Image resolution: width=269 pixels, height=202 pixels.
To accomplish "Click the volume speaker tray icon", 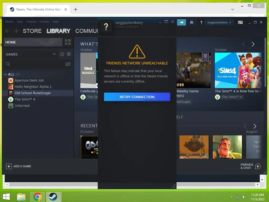I will 244,197.
